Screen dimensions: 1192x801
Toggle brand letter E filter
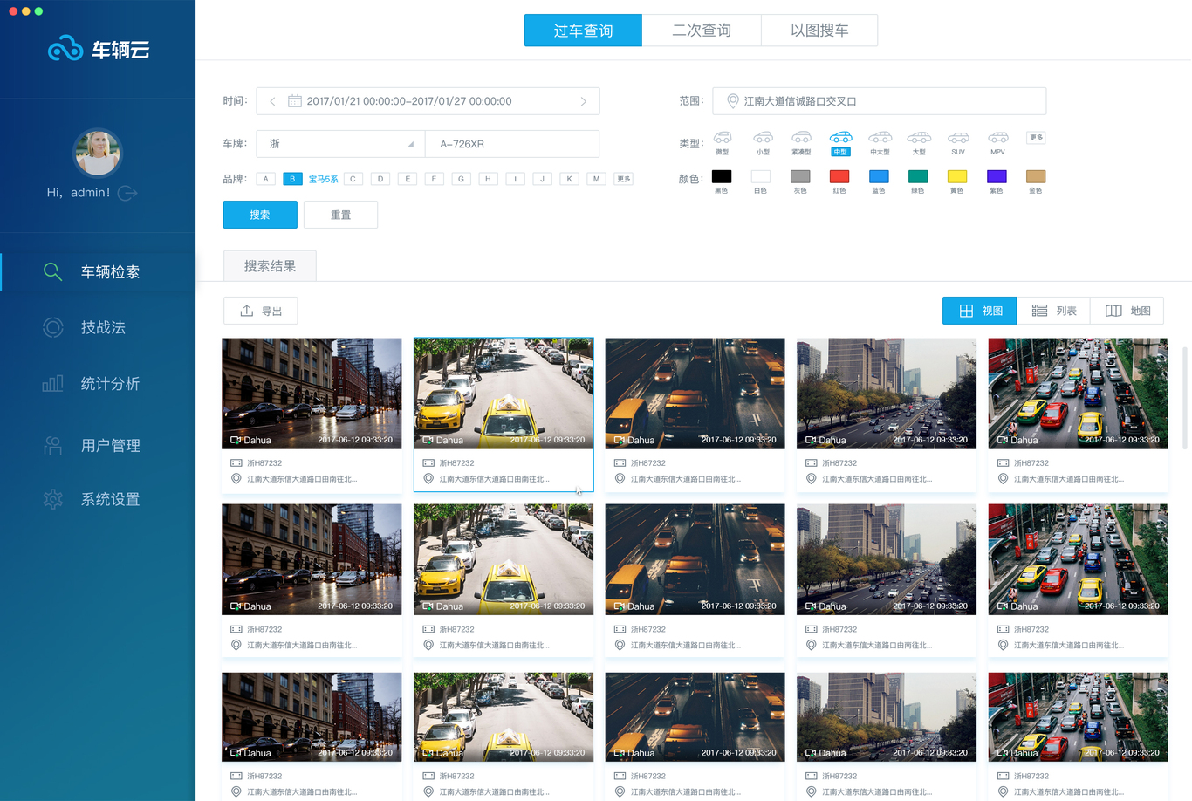407,179
